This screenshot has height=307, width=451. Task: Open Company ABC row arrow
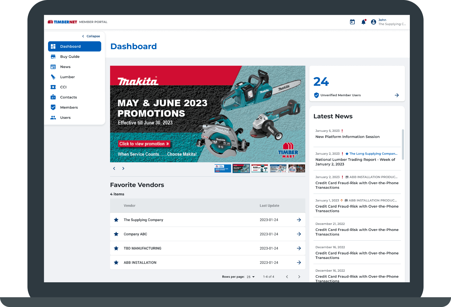(x=299, y=234)
